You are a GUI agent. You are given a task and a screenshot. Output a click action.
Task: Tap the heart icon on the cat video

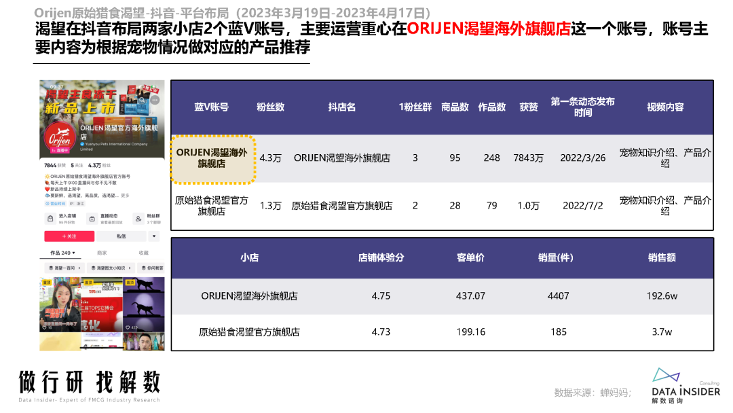[127, 327]
